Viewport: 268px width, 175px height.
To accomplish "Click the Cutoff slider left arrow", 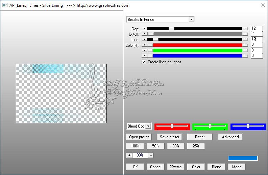I will point(144,34).
